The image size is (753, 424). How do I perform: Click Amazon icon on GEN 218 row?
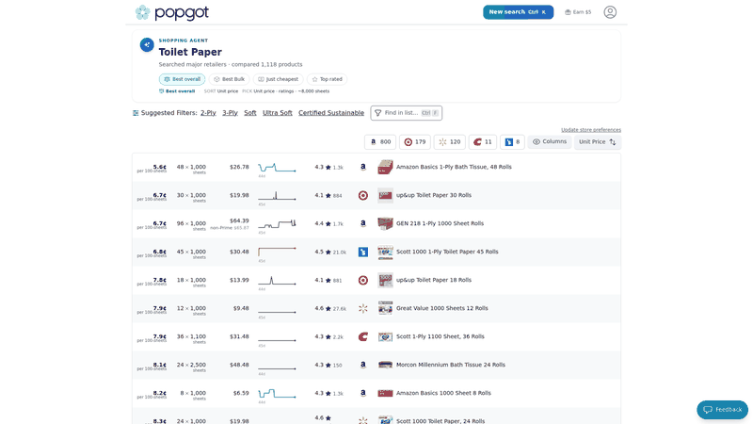click(363, 223)
